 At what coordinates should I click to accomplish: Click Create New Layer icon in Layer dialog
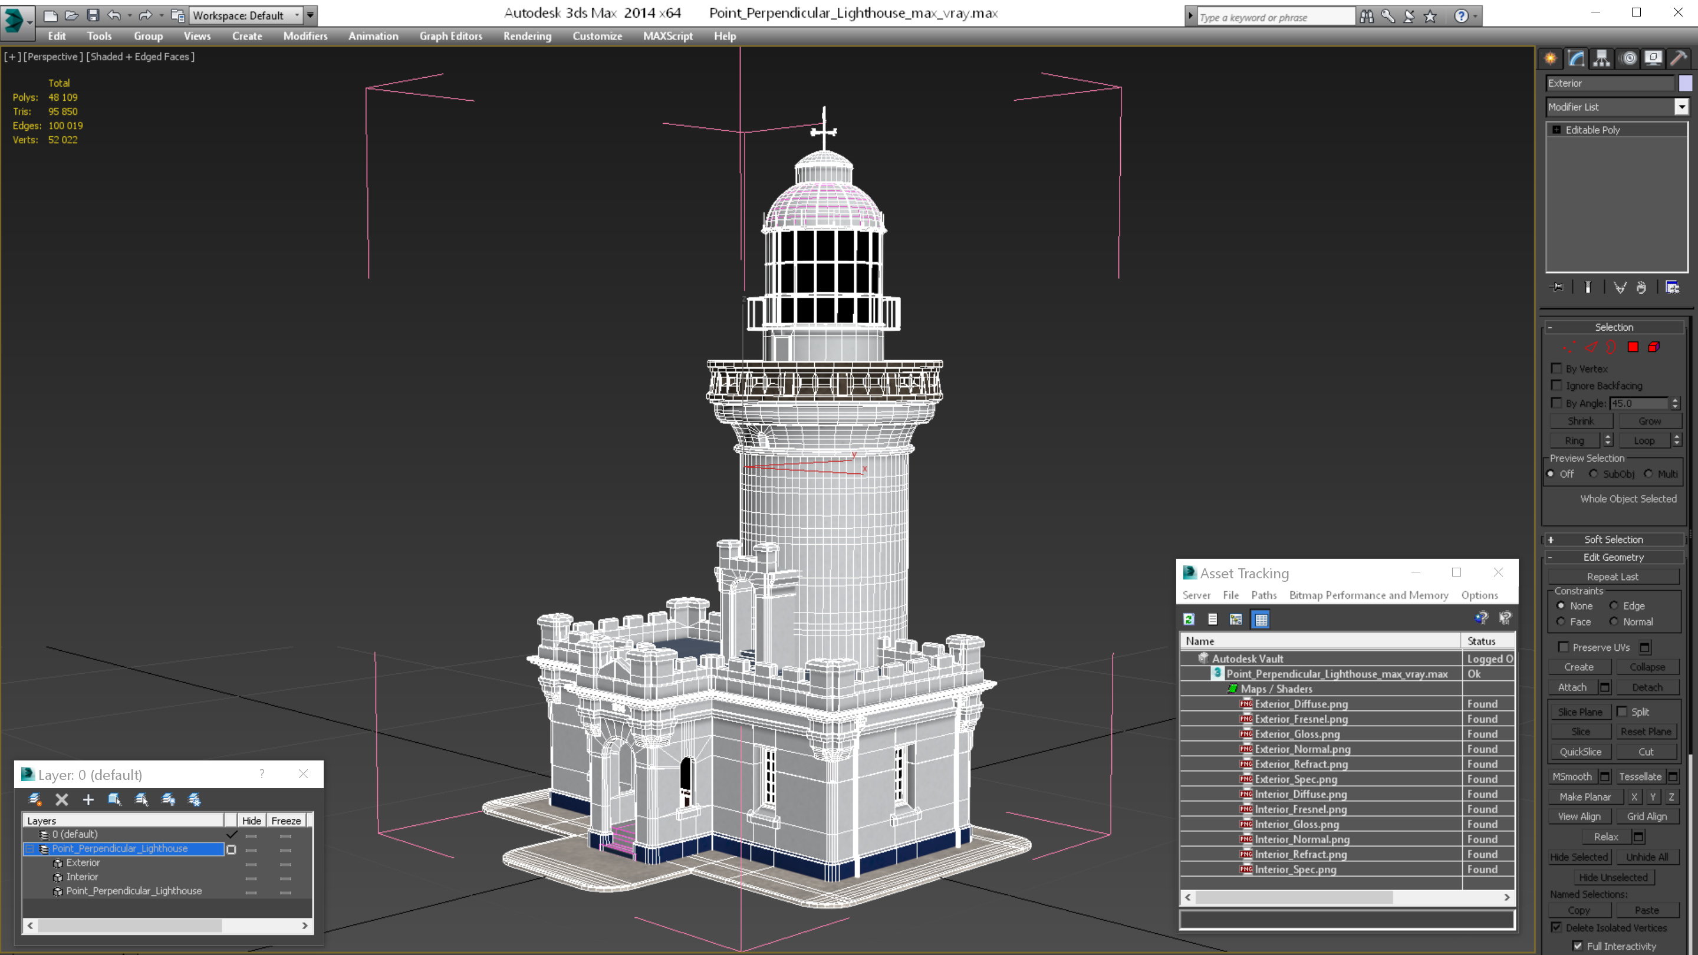click(35, 799)
